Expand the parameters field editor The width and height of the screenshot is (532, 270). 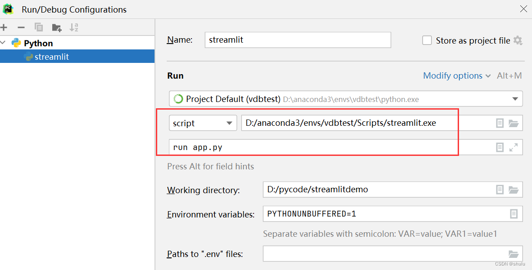coord(514,147)
